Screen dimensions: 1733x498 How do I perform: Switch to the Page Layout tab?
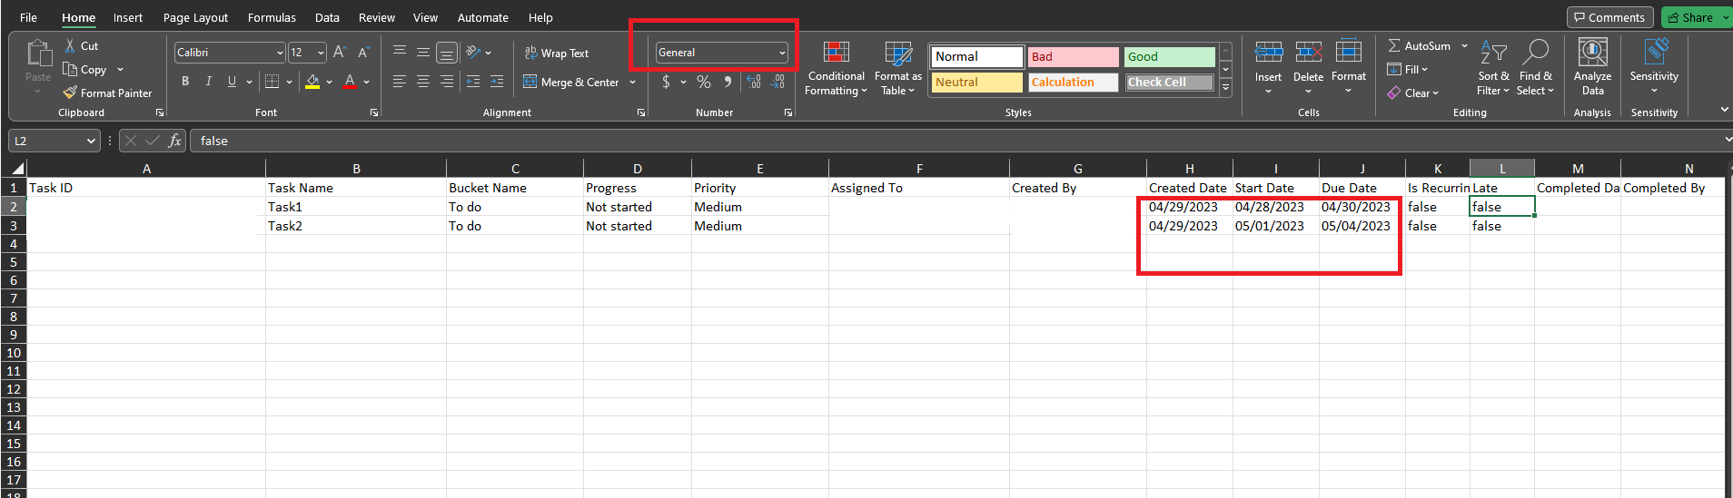click(195, 17)
